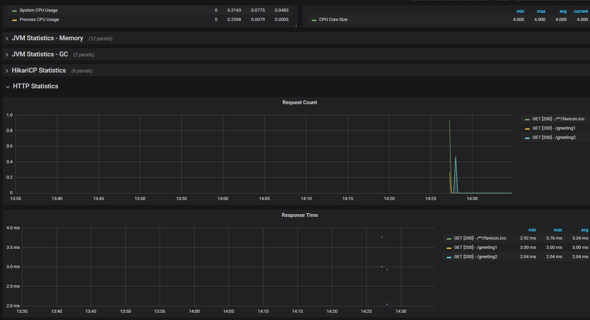
Task: Click System CPU Usage max value 0.2143
Action: (x=234, y=10)
